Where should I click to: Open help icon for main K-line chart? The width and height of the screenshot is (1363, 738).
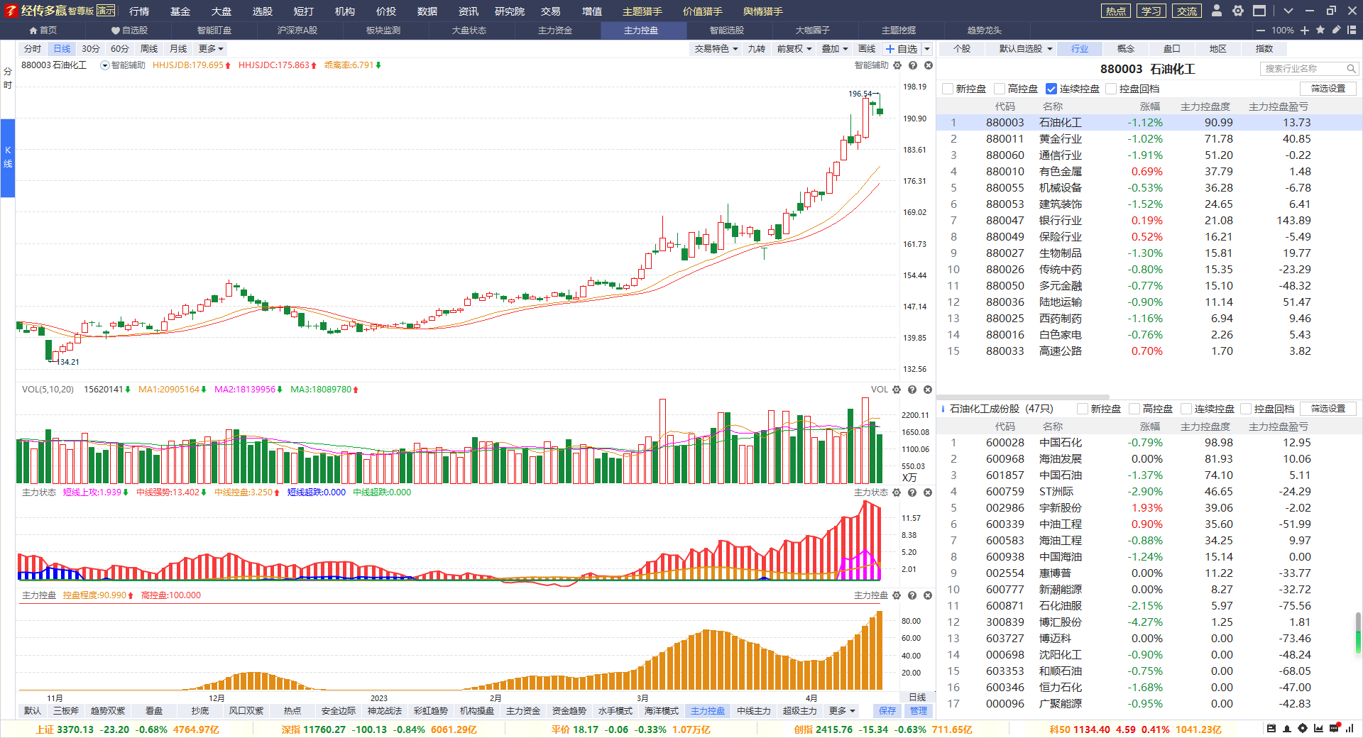coord(913,65)
